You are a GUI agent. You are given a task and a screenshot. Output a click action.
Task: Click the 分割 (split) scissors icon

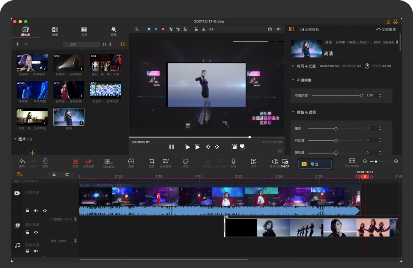pos(75,161)
